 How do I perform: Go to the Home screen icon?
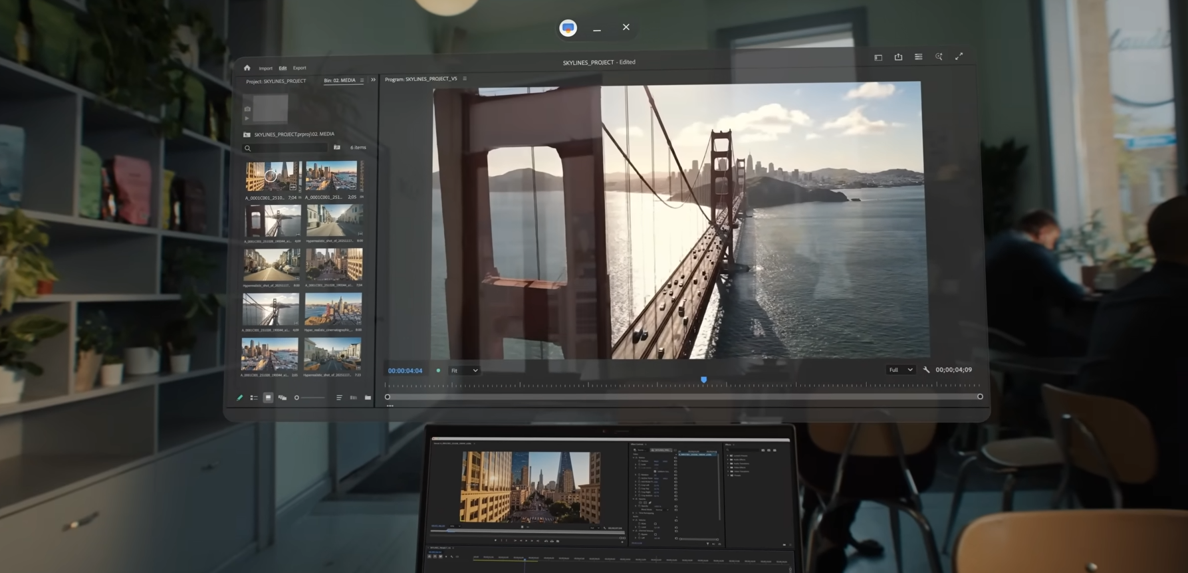point(247,68)
